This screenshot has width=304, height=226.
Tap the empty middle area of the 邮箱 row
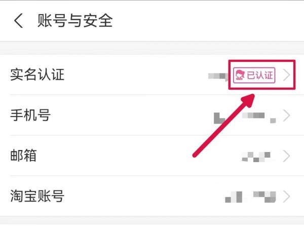click(x=136, y=156)
